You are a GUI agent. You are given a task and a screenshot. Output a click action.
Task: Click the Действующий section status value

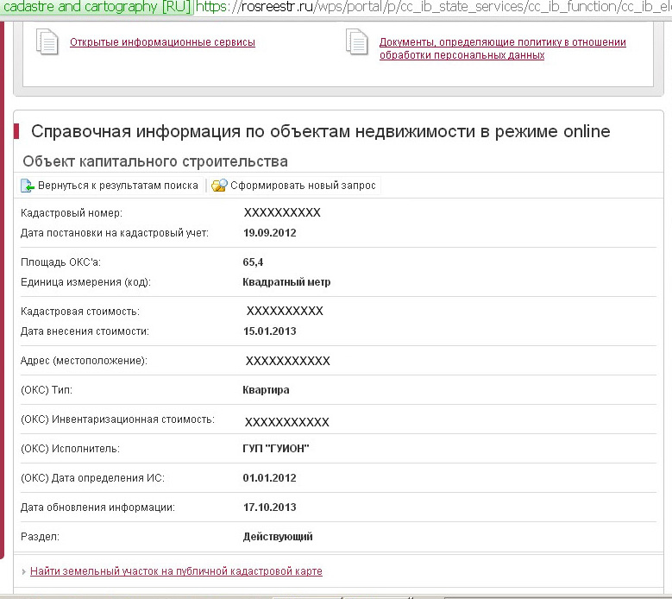278,536
